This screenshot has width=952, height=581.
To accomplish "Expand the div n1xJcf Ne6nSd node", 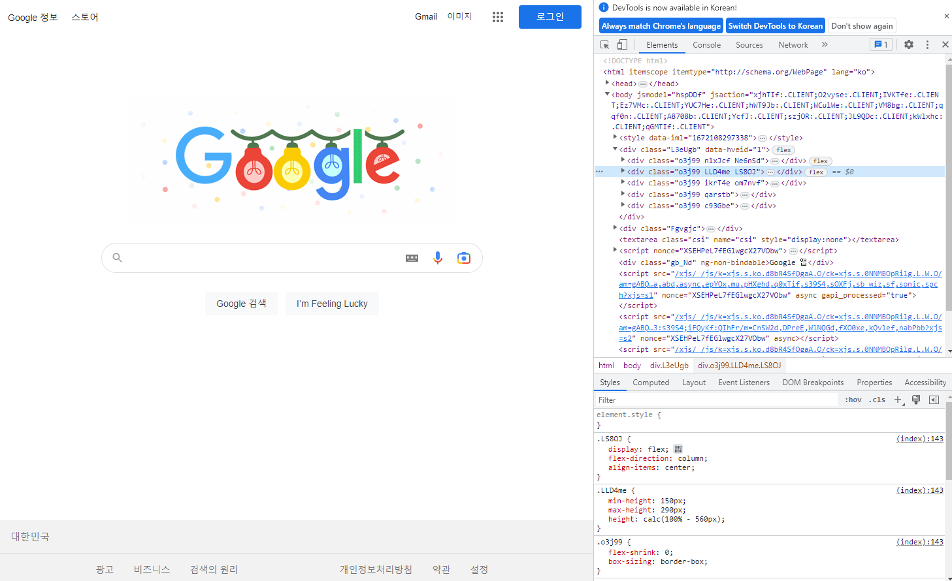I will tap(623, 160).
